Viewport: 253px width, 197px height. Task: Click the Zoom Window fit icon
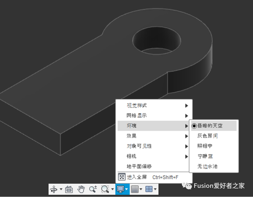[105, 189]
